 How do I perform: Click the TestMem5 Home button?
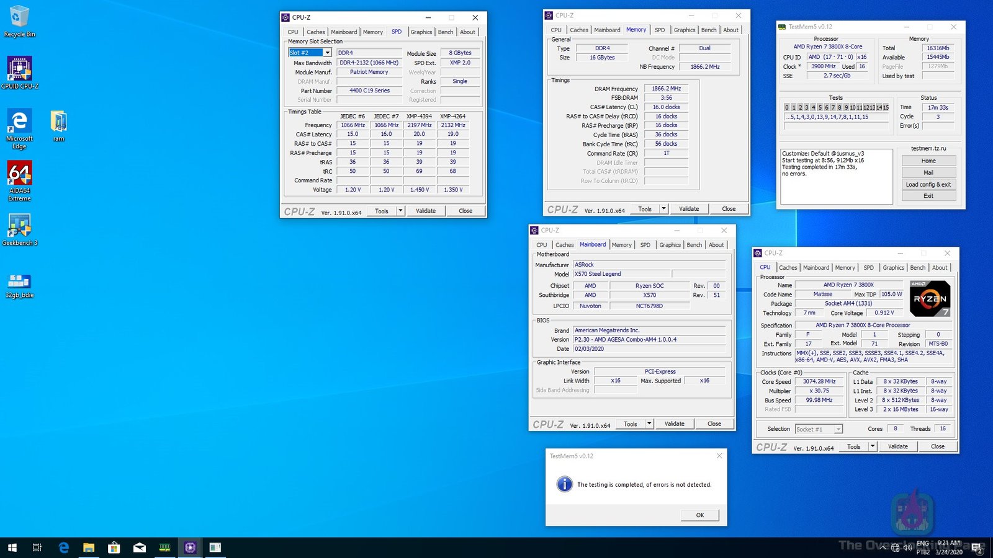[928, 161]
